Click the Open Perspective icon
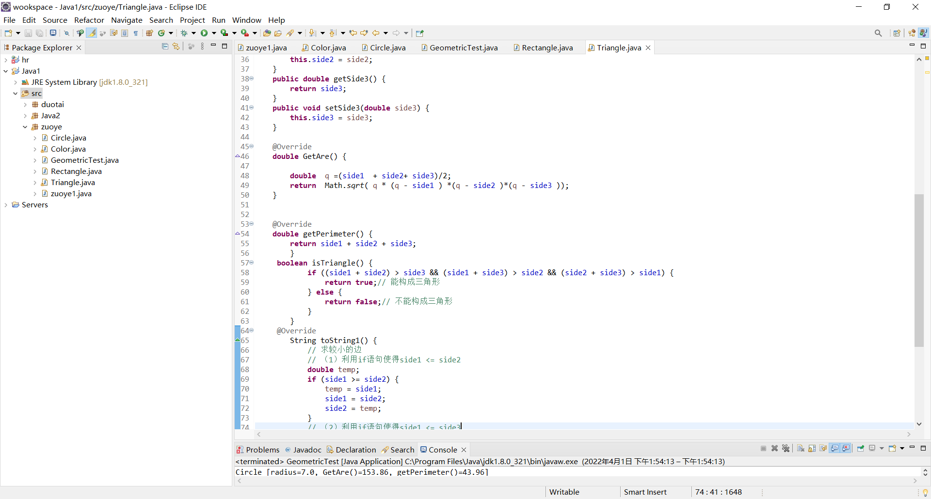Viewport: 931px width, 499px height. (x=897, y=33)
